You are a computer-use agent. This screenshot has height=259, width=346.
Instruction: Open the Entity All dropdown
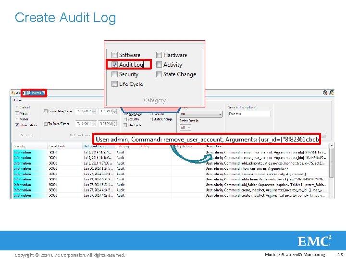[201, 114]
